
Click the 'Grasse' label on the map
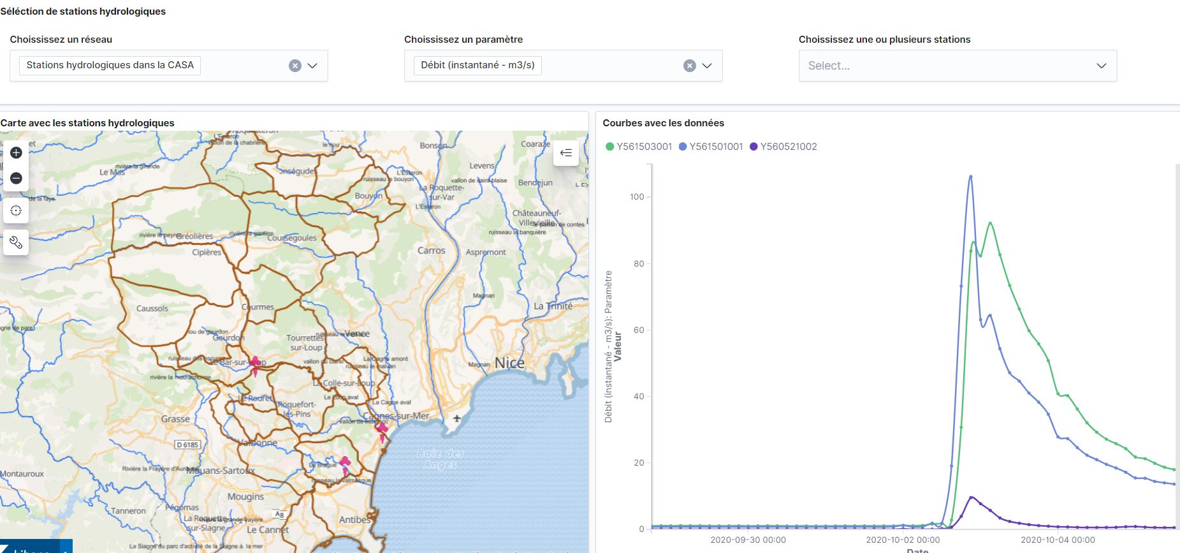175,419
